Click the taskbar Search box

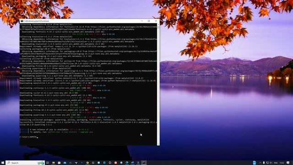coord(25,163)
